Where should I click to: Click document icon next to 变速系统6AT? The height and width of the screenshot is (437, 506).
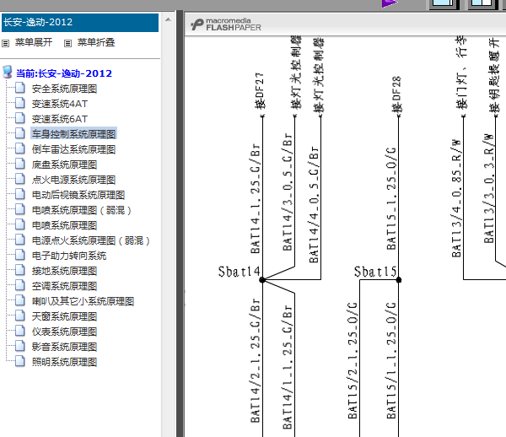20,118
